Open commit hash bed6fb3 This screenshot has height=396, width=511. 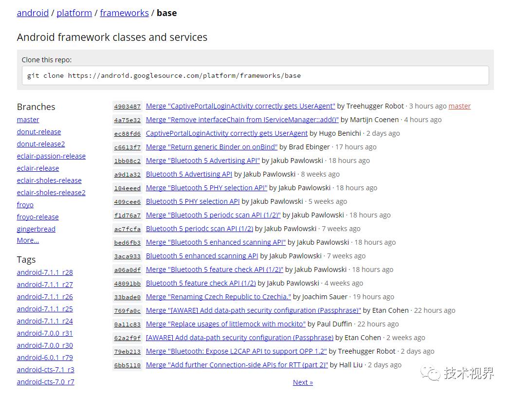point(128,243)
